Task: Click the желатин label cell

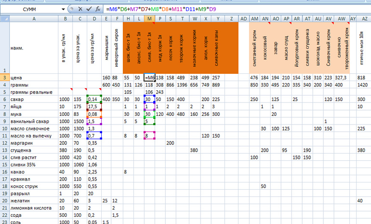Action: tap(34, 200)
